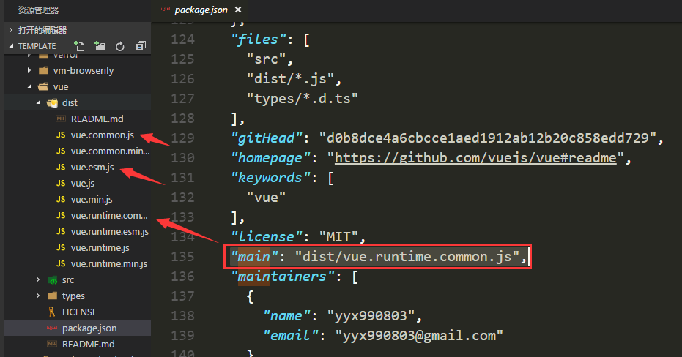This screenshot has width=682, height=357.
Task: Open vue.esm.js file
Action: tap(92, 168)
